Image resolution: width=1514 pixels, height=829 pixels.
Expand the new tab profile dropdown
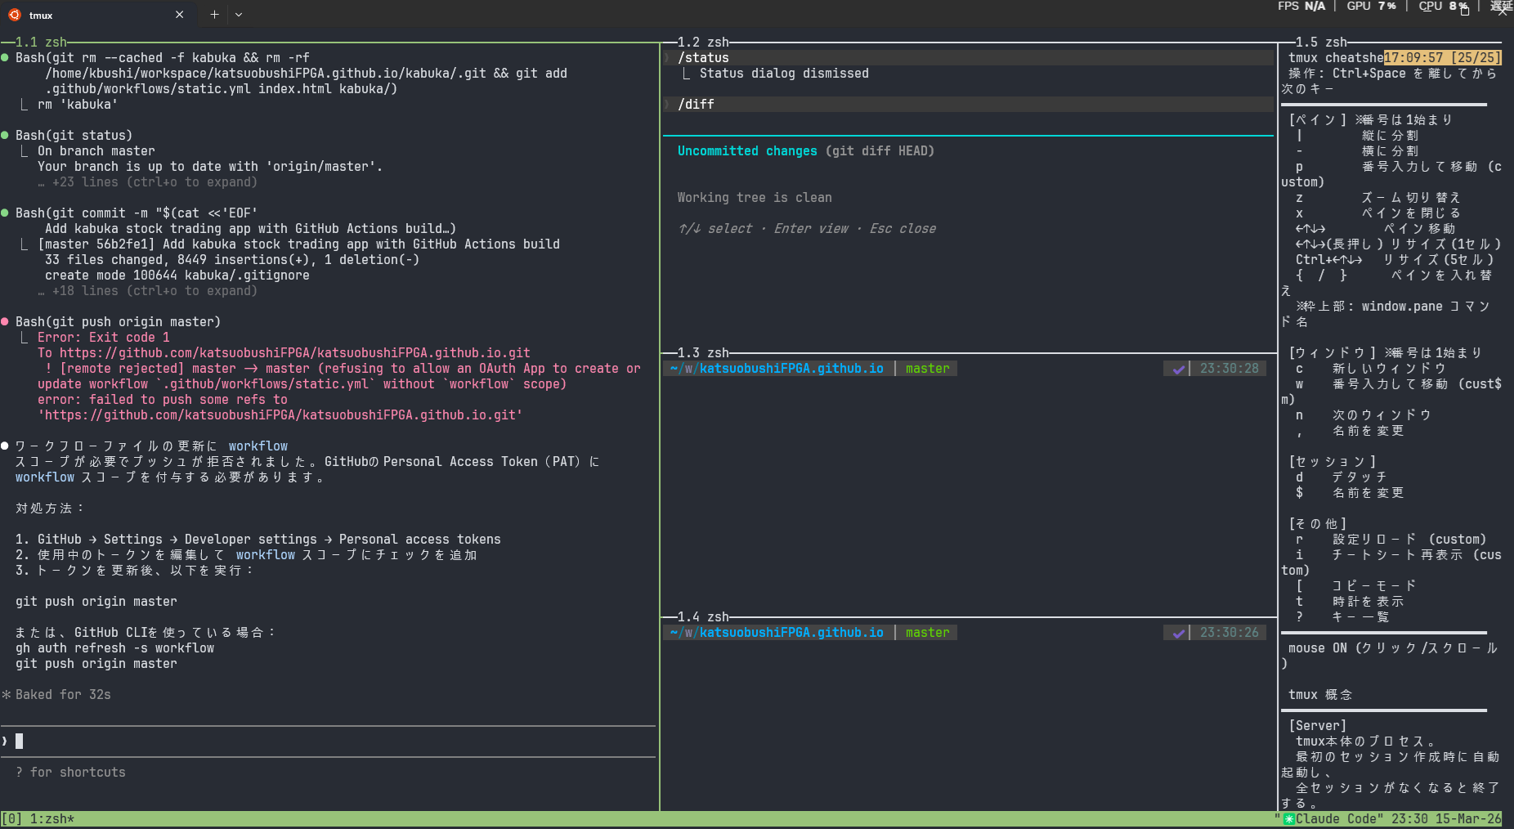click(239, 15)
